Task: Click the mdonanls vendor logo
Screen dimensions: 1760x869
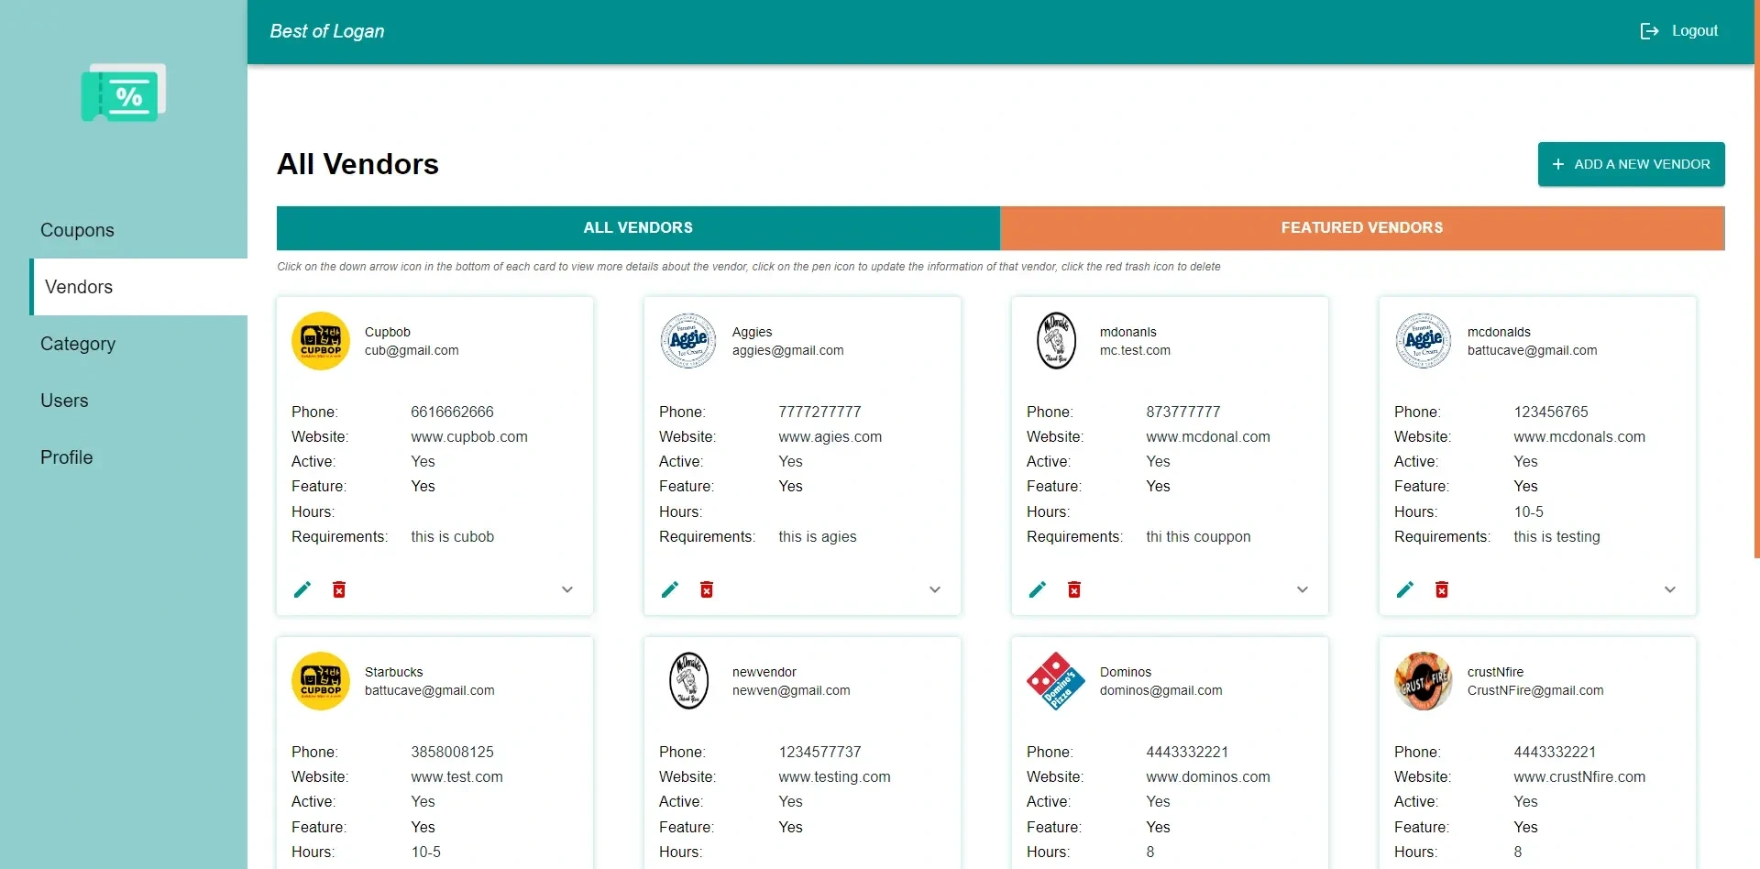Action: (x=1056, y=341)
